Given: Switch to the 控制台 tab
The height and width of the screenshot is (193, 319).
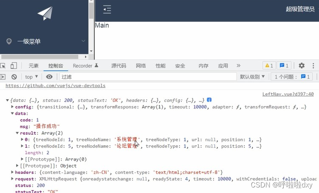Looking at the screenshot, I should pyautogui.click(x=56, y=66).
